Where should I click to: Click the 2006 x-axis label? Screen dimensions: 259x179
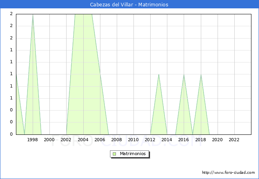click(100, 140)
